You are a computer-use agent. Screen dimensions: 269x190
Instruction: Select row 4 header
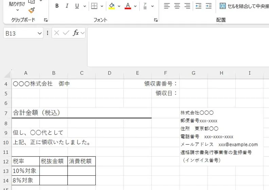pos(6,84)
